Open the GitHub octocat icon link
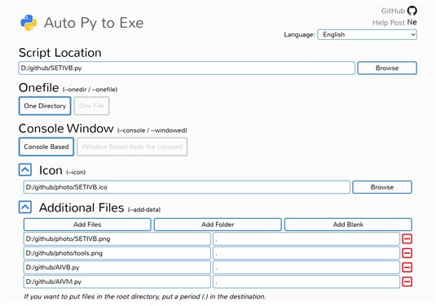The width and height of the screenshot is (436, 306). tap(412, 11)
